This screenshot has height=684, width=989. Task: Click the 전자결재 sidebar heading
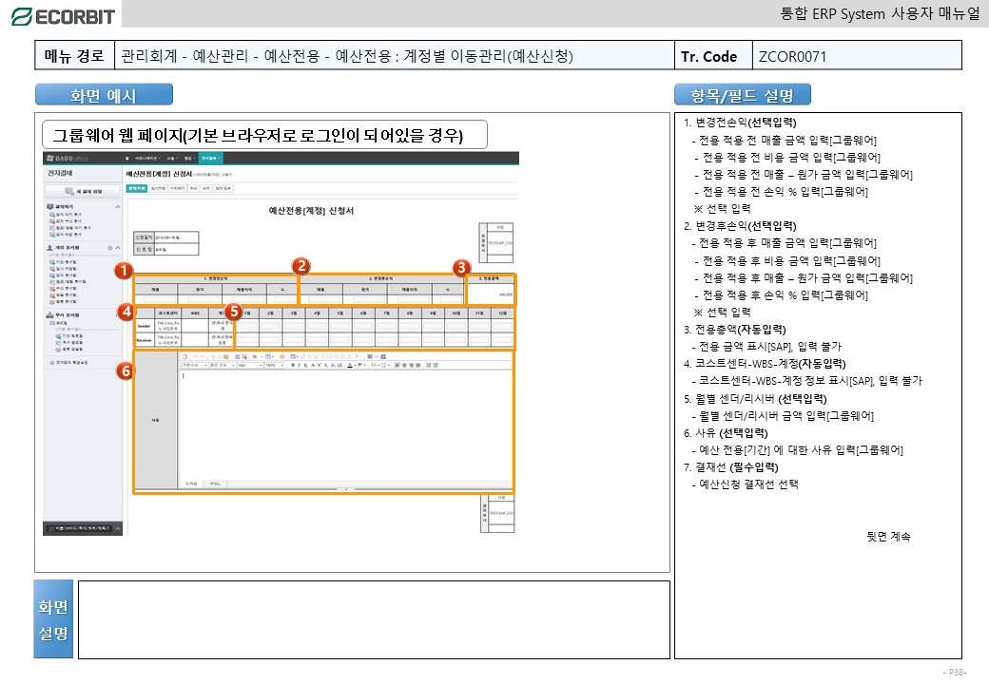coord(61,173)
